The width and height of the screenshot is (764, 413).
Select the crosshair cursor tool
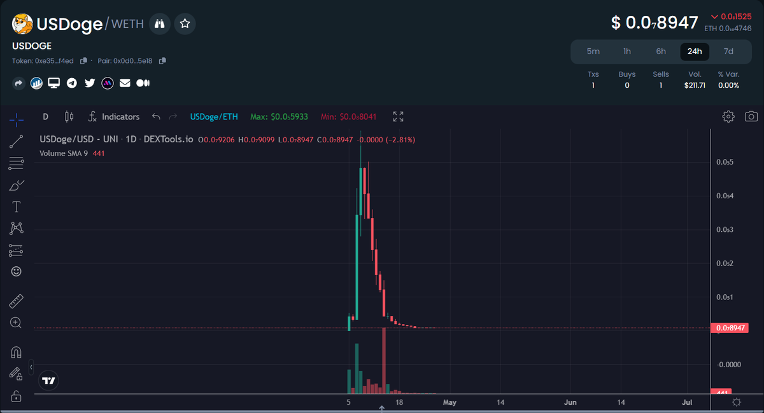(17, 119)
